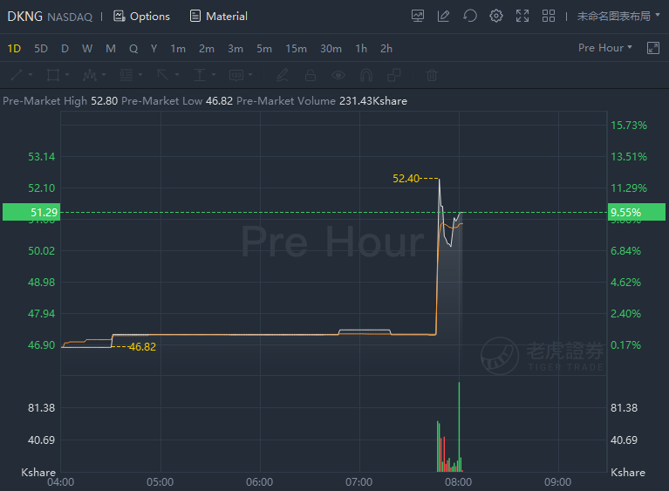669x491 pixels.
Task: Toggle drawings visibility eye icon
Action: (338, 75)
